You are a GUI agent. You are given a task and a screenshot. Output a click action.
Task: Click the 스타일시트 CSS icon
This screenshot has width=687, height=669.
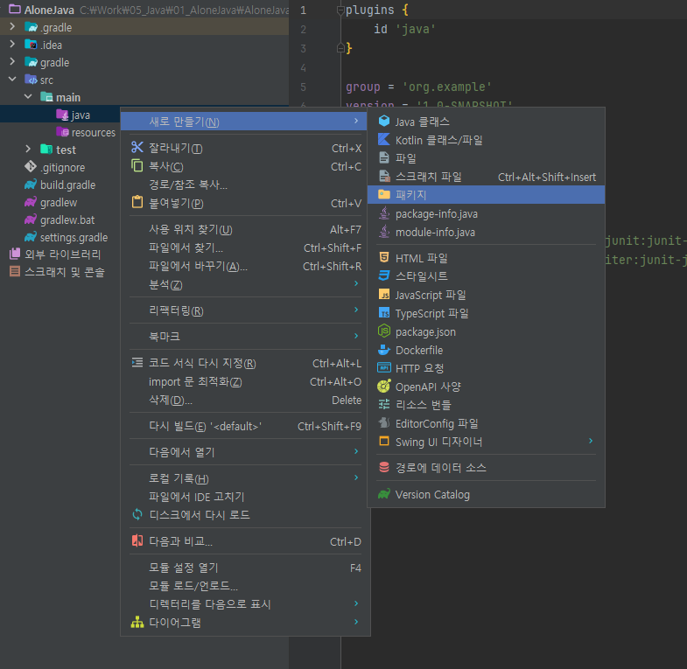coord(384,275)
